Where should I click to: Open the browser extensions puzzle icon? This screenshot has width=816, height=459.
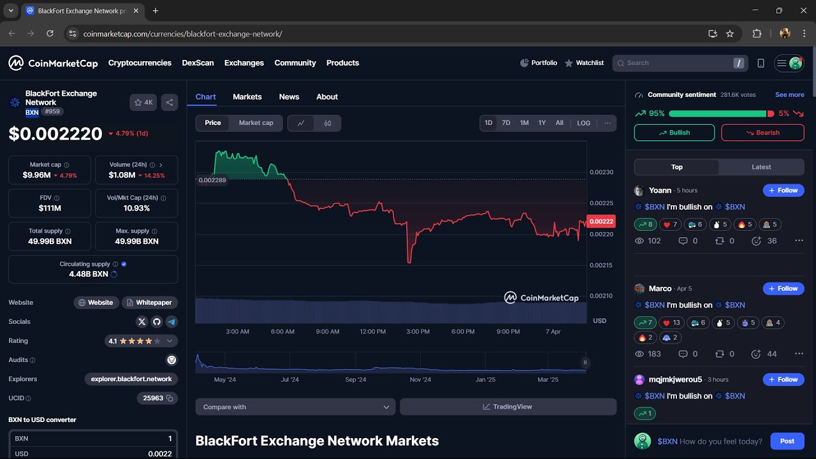757,34
